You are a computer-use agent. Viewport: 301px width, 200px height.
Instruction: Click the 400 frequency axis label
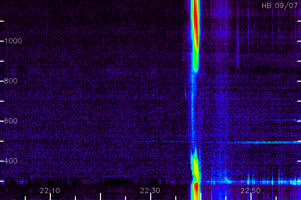11,161
